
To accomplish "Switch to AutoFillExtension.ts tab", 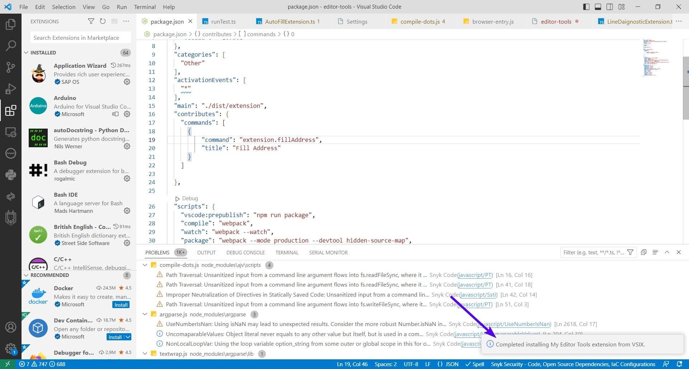I will [288, 21].
